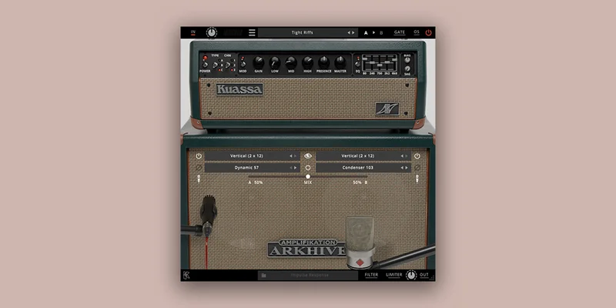Switch to the B preset slot
Image resolution: width=616 pixels, height=308 pixels.
[x=381, y=32]
